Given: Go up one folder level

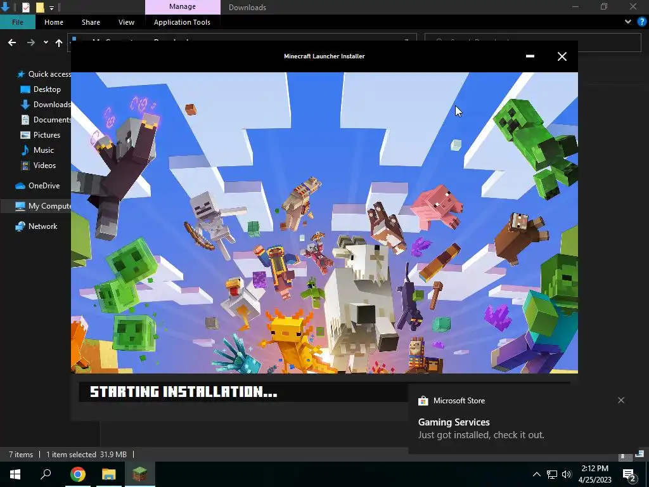Looking at the screenshot, I should (x=59, y=42).
